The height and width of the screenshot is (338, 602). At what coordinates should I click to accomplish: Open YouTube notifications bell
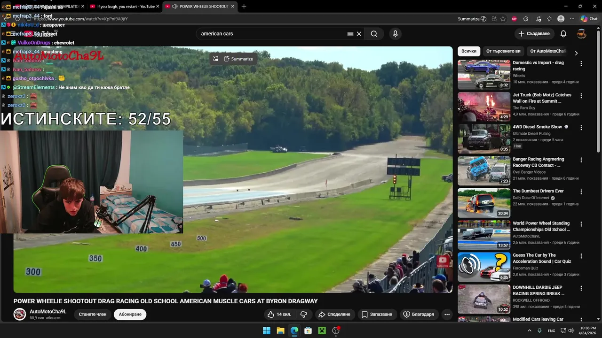tap(563, 34)
